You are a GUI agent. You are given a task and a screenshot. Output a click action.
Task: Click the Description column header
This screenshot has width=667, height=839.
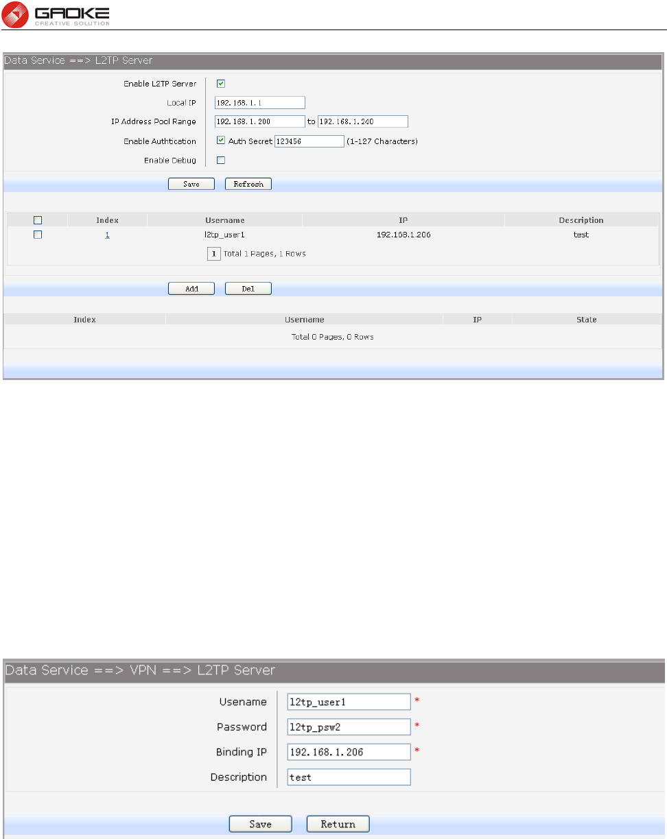pyautogui.click(x=581, y=220)
